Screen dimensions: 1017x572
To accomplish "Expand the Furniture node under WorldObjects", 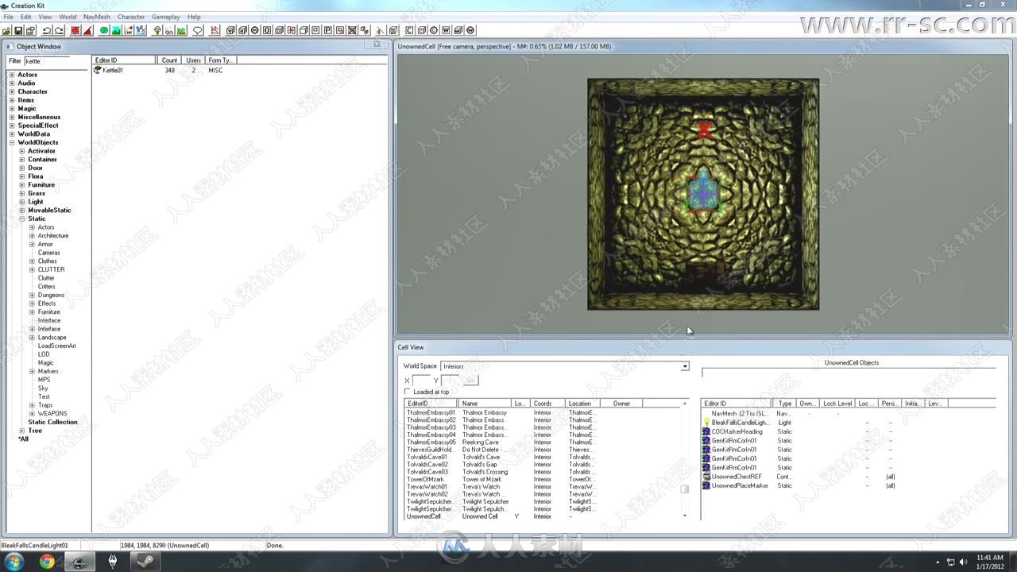I will point(22,185).
